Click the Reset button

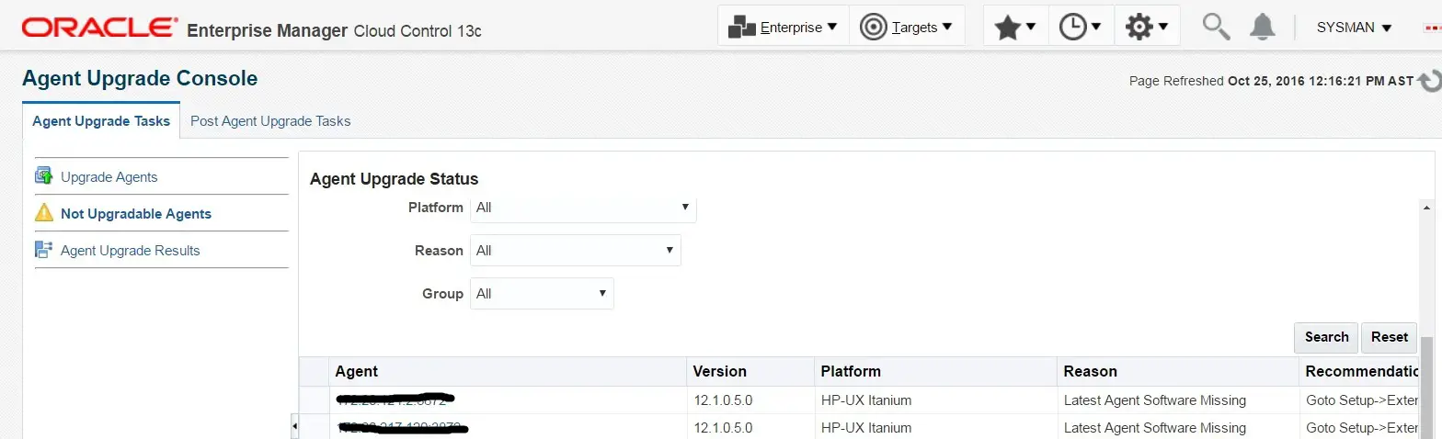coord(1390,337)
